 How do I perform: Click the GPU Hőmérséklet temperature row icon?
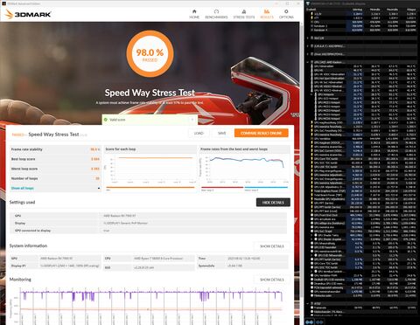click(311, 66)
